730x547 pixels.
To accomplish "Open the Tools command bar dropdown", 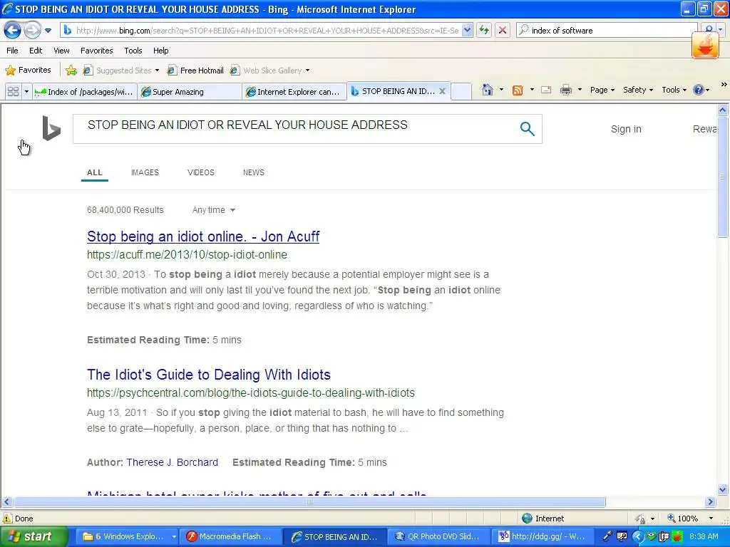I will tap(674, 90).
